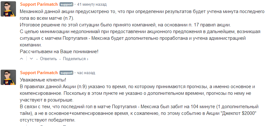Screen dimensions: 269x126
Task: Click the greeting 'Уважаемые клиенты!'
Action: click(43, 80)
